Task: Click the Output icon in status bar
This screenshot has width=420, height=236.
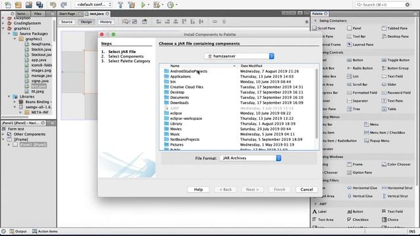Action: [12, 231]
